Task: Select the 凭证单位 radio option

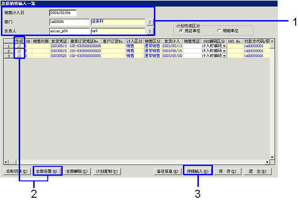Action: 181,31
